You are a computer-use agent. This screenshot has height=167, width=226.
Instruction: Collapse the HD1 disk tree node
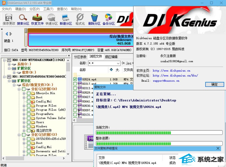coord(5,77)
